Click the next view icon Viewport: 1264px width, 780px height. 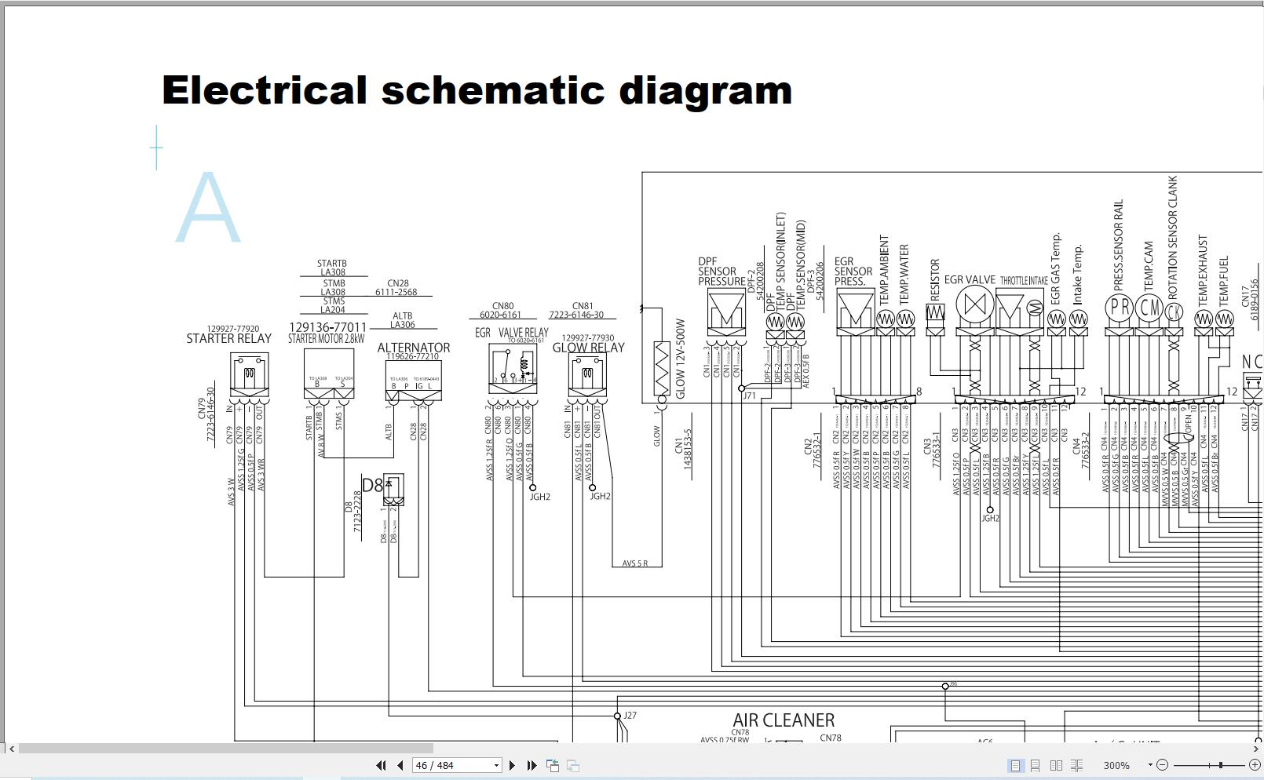[x=573, y=765]
